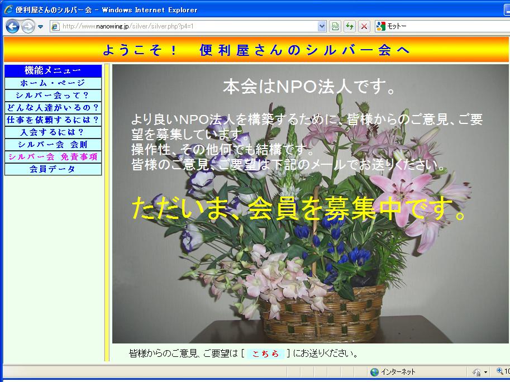Click the Refresh page icon
510x382 pixels.
(350, 26)
